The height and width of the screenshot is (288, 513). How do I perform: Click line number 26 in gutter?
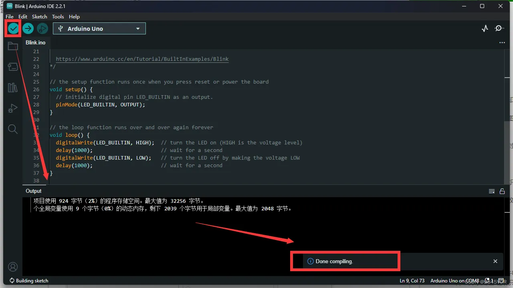click(36, 90)
